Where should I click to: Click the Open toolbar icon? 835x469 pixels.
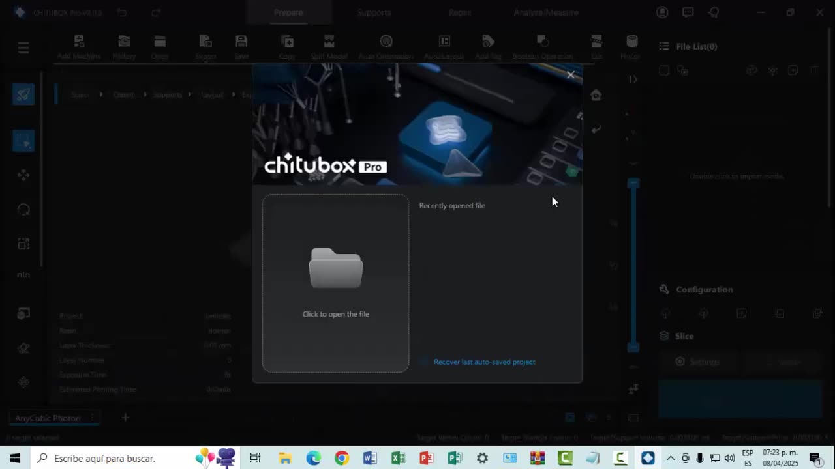[x=160, y=47]
